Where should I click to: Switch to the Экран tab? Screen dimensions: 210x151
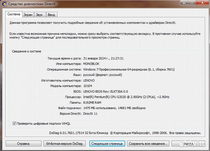(x=28, y=15)
